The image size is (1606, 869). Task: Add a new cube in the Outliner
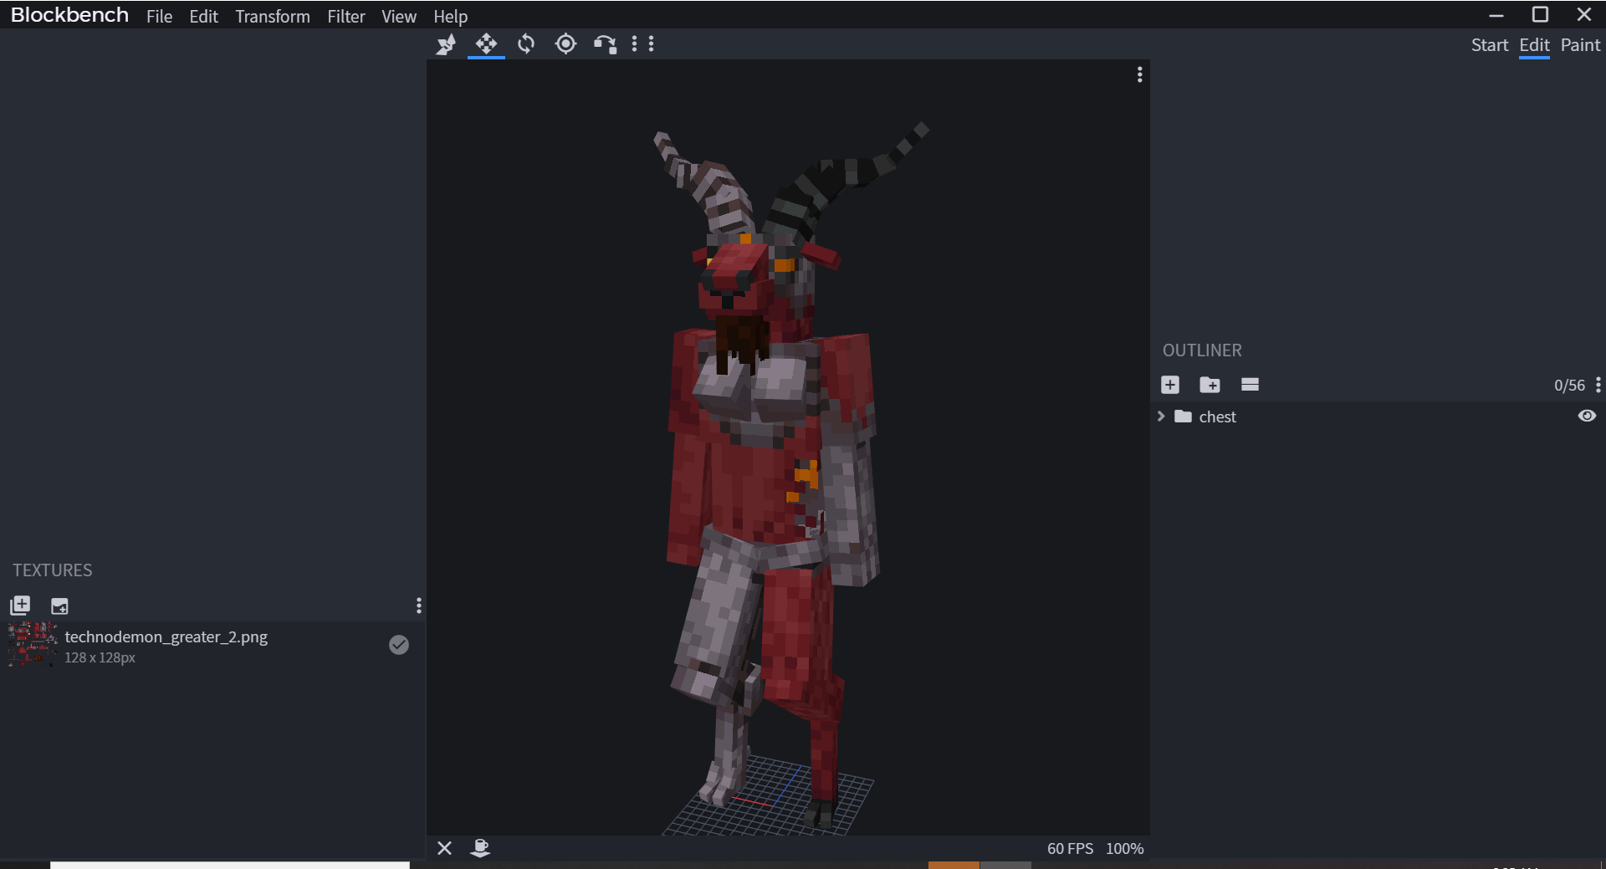[1169, 385]
